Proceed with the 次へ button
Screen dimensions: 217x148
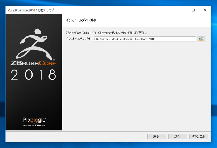pos(178,136)
